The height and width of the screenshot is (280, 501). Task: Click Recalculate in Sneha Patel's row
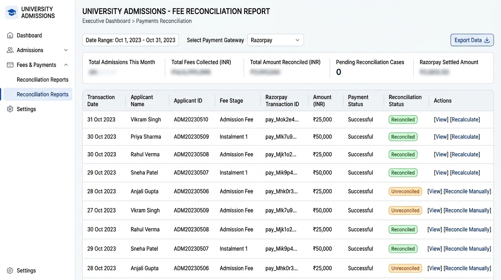(x=465, y=172)
